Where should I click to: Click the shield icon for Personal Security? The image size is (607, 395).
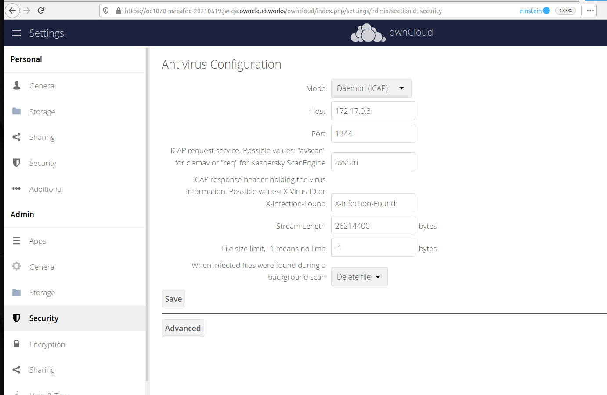(16, 163)
